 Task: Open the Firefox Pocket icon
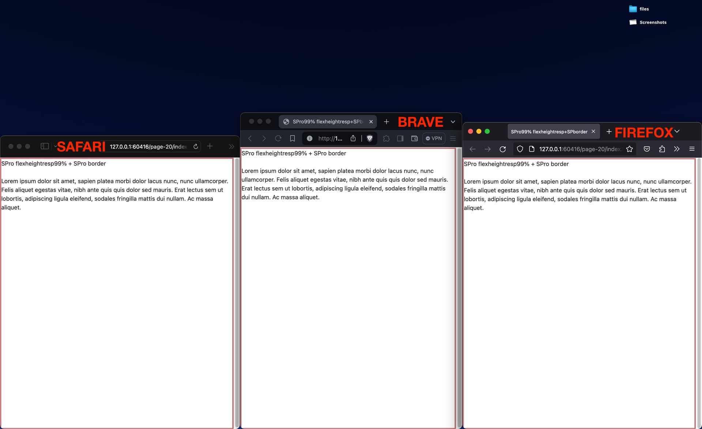(647, 149)
